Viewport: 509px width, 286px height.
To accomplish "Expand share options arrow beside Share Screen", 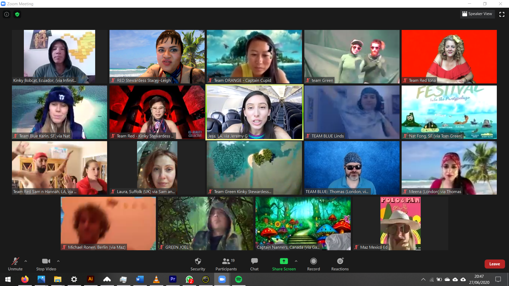I will click(296, 261).
